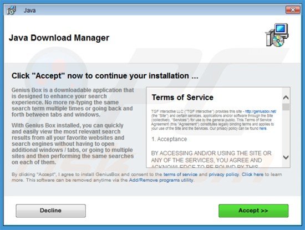Click the Genius Box description paragraph
The image size is (305, 230).
[x=73, y=103]
